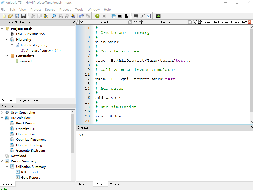Click the blue Undo arrow icon
253x190 pixels.
click(81, 16)
